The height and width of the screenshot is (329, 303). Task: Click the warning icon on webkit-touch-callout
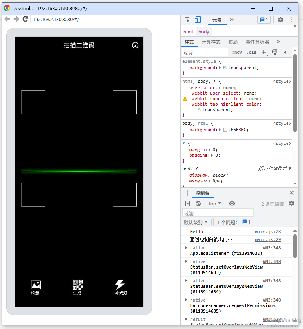point(185,99)
